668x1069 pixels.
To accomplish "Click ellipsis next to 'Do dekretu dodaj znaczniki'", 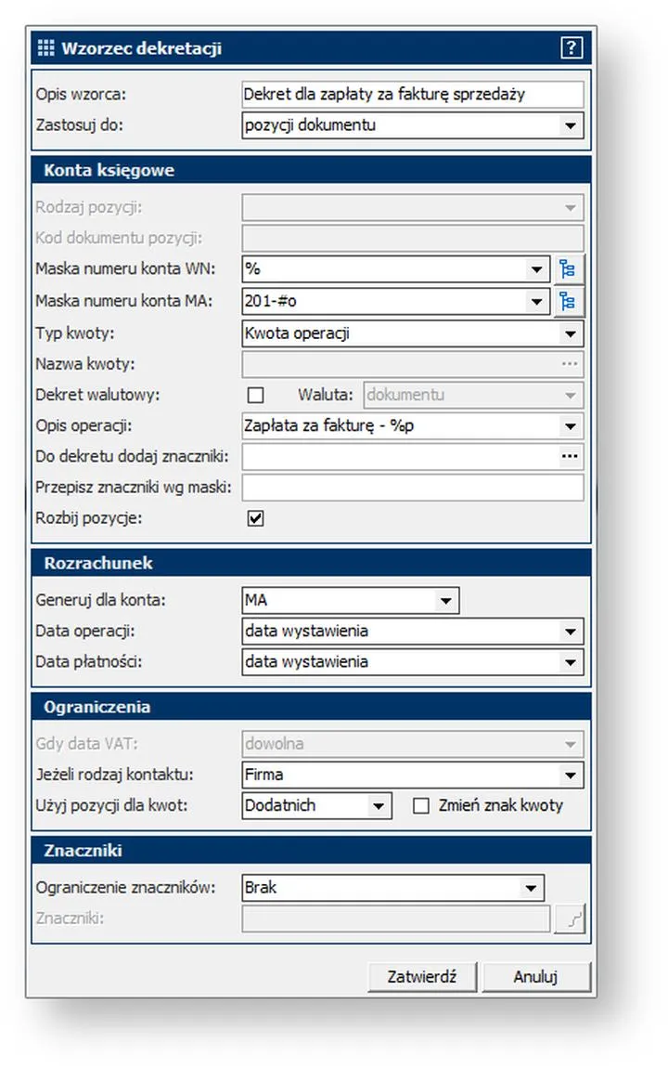I will pos(569,457).
